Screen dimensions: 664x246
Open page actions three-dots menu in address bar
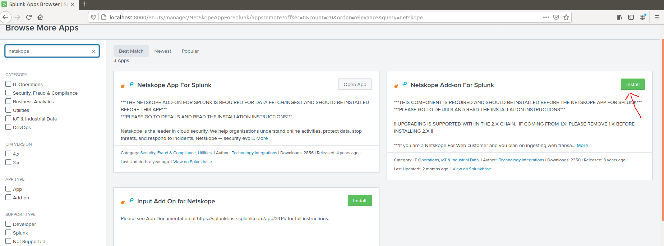coord(546,17)
